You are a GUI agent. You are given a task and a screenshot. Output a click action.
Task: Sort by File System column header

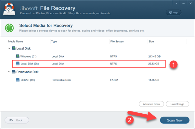117,41
